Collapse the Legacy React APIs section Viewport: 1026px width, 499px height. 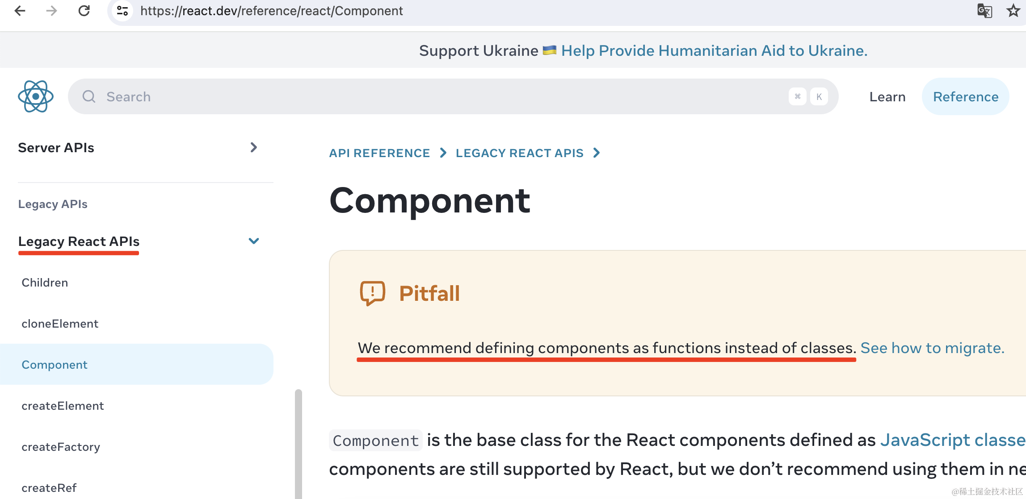tap(253, 241)
